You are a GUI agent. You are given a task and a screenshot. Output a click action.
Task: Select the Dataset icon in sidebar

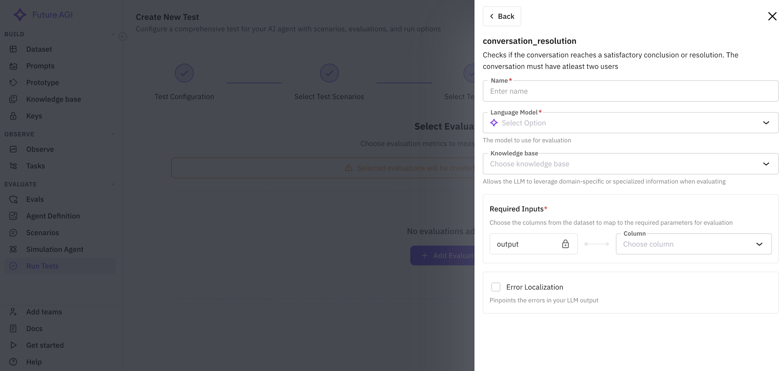pyautogui.click(x=13, y=49)
